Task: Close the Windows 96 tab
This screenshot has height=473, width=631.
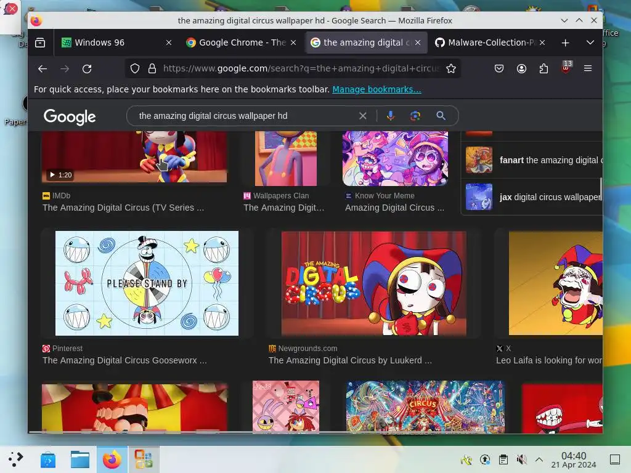Action: pos(169,42)
